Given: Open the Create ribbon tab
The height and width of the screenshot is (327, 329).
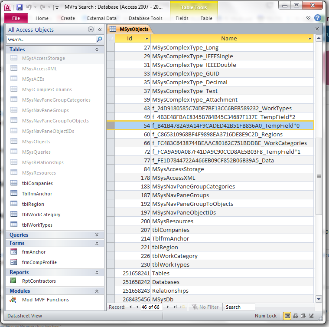Looking at the screenshot, I should (68, 18).
